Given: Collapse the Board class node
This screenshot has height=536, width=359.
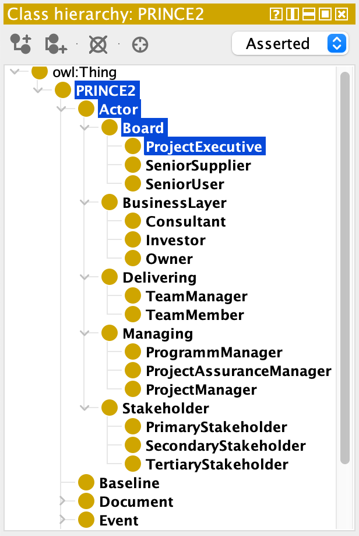Looking at the screenshot, I should tap(85, 128).
